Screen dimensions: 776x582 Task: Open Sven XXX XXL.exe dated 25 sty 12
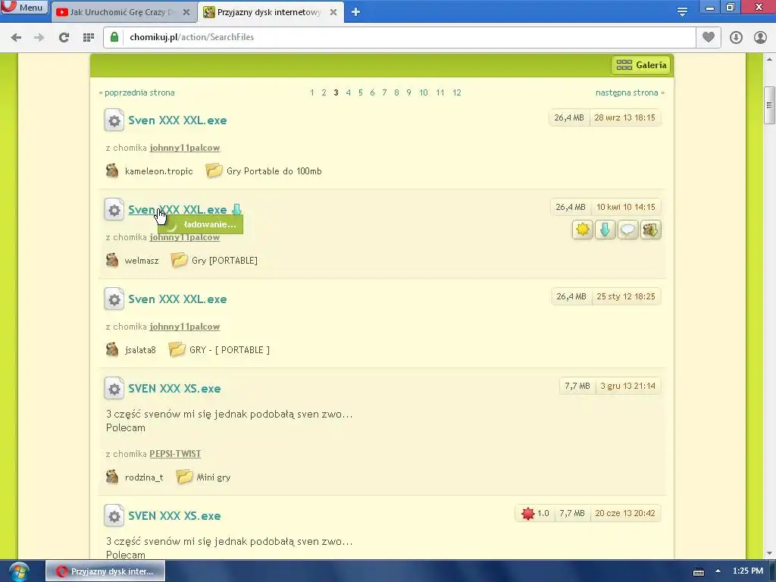177,299
